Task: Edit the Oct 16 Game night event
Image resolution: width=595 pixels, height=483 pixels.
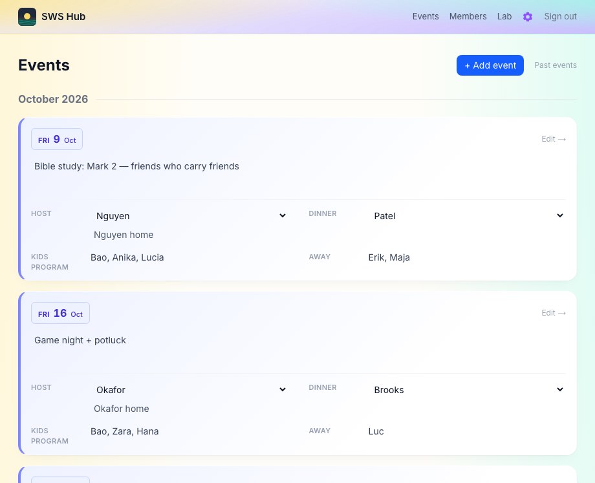Action: pos(554,313)
